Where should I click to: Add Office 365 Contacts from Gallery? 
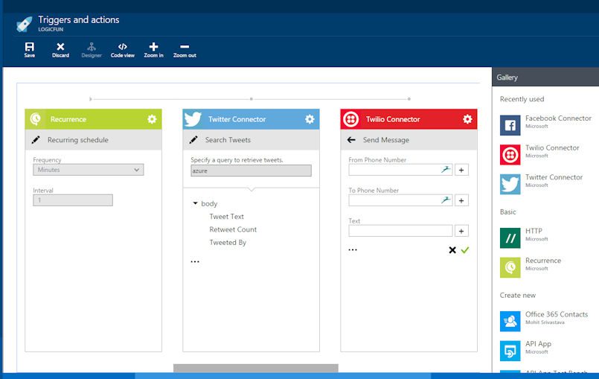pyautogui.click(x=545, y=321)
